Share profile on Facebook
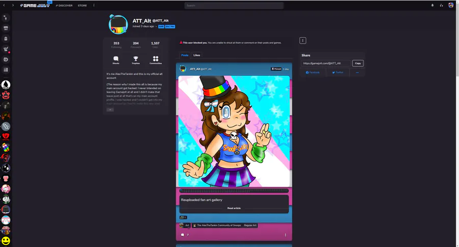The width and height of the screenshot is (459, 247). [x=313, y=72]
